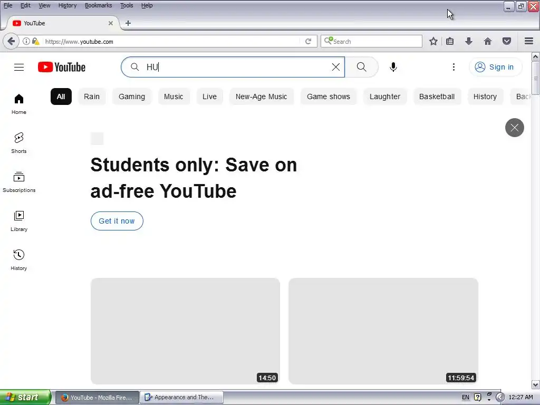Open a new tab with plus
This screenshot has height=405, width=540.
[x=128, y=23]
